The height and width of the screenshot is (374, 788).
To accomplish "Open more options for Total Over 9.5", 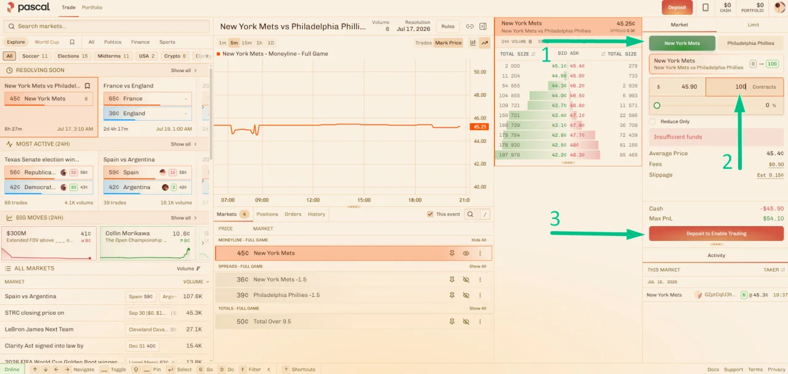I will [480, 322].
